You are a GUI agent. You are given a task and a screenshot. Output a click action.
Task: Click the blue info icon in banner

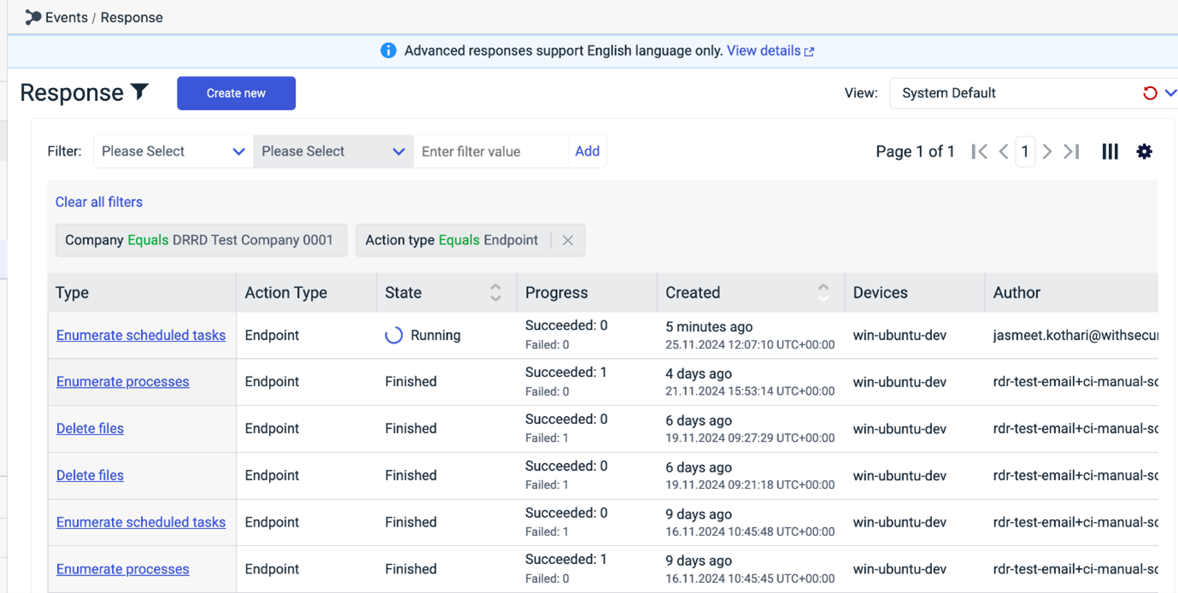388,51
